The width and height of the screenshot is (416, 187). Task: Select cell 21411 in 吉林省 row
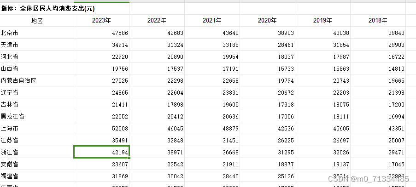[102, 104]
